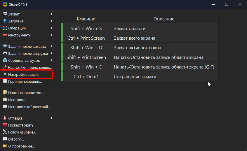Screen dimensions: 247x151
Task: Select the Ctrl + Print Screen cell
Action: tap(86, 38)
